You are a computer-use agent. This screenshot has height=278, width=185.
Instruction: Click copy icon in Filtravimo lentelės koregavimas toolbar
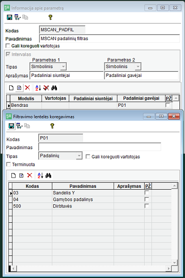(27, 126)
